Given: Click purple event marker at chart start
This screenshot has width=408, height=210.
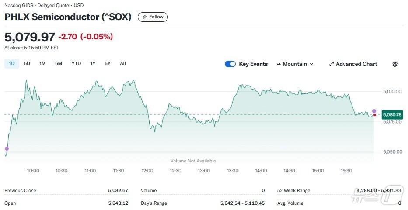Looking at the screenshot, I should click(6, 149).
